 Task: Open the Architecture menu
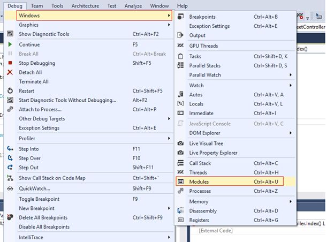(85, 6)
